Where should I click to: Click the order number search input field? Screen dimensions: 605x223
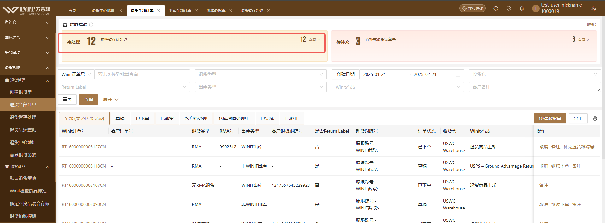point(142,74)
